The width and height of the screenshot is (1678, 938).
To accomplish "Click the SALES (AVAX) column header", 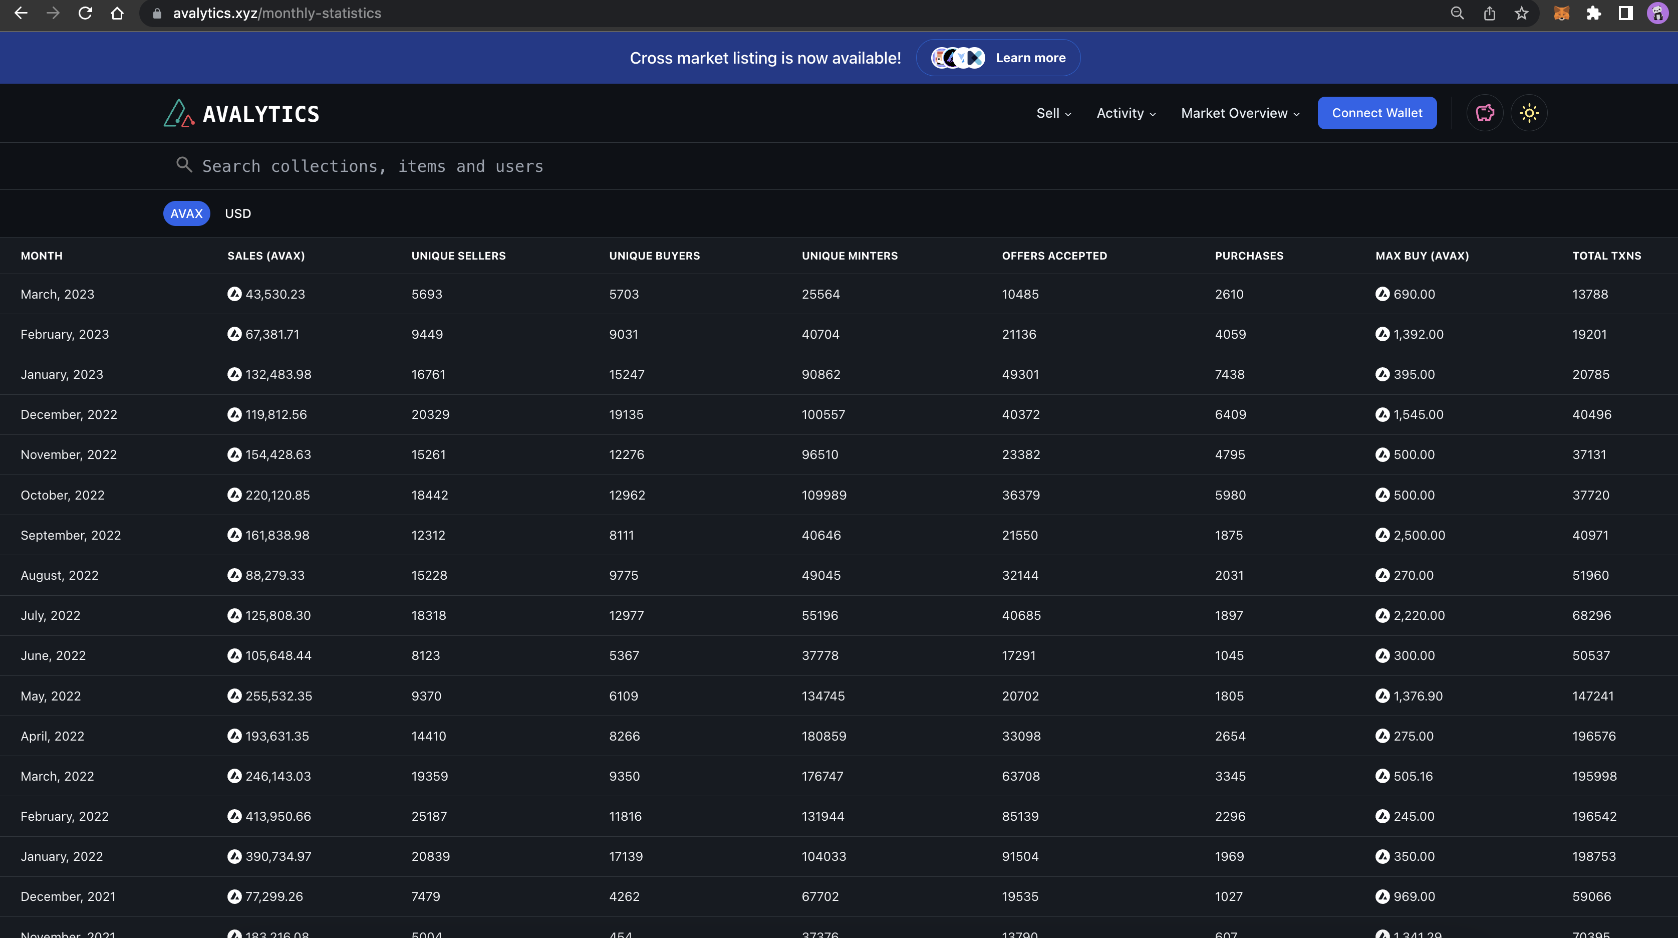I will click(x=266, y=256).
